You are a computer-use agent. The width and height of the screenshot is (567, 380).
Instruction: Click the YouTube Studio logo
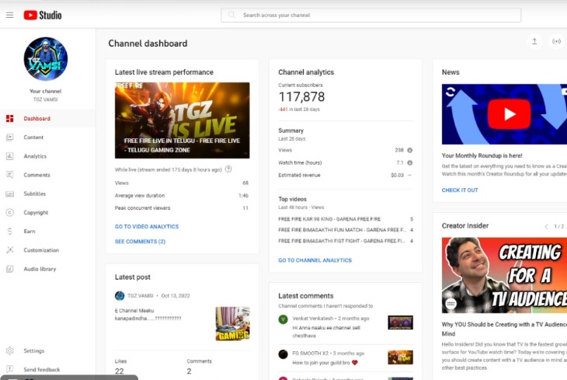[x=43, y=16]
